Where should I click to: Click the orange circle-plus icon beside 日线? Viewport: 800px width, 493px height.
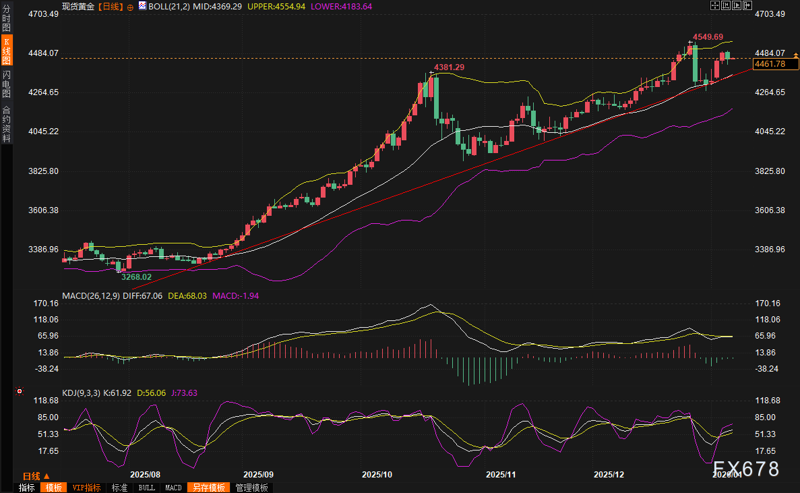130,6
